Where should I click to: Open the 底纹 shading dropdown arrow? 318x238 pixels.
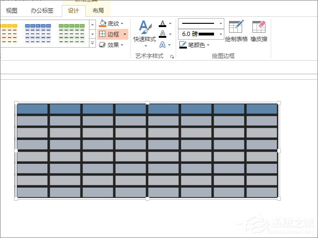(122, 24)
